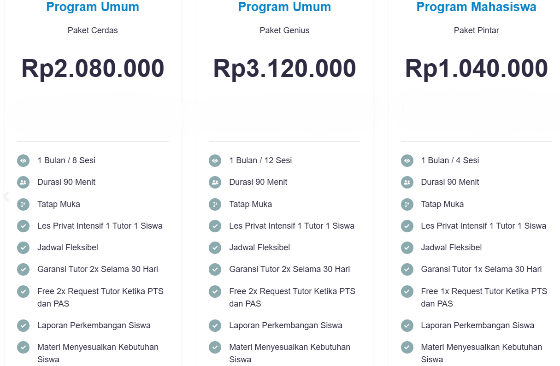Click the checkmark beside Garansi Tutor 1x Selama 30 Hari

pyautogui.click(x=407, y=270)
